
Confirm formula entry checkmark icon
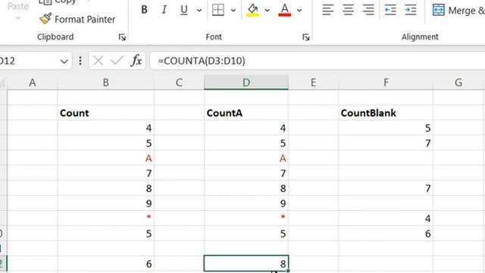click(x=117, y=61)
